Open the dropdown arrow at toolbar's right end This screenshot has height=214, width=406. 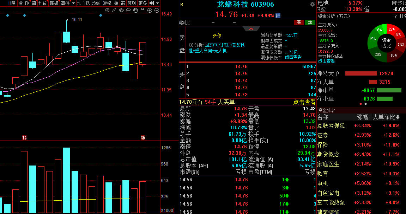(x=157, y=3)
